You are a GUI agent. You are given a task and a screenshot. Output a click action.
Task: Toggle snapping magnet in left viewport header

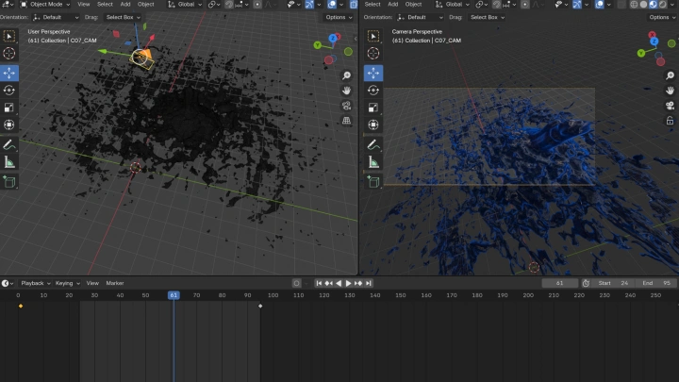coord(228,5)
